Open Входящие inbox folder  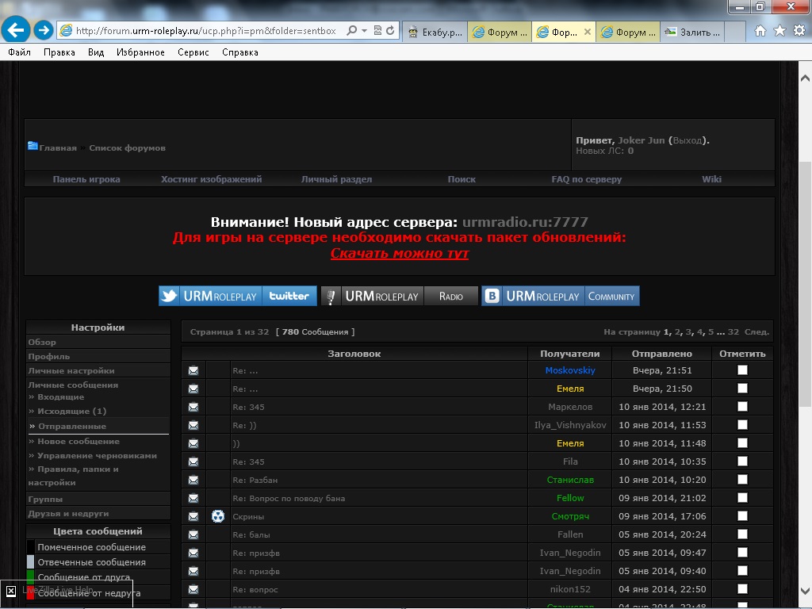point(60,397)
